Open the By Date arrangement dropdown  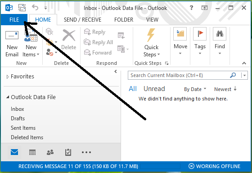195,89
